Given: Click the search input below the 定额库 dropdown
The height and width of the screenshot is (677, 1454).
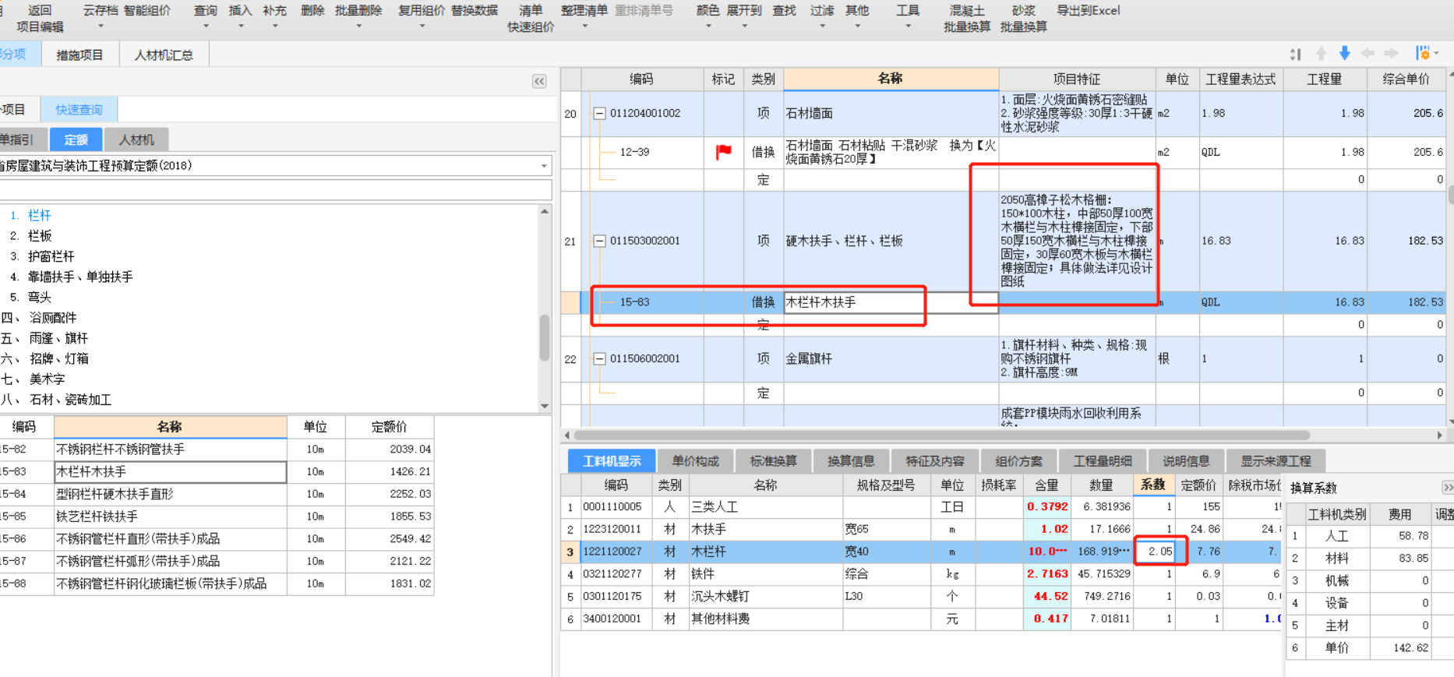Looking at the screenshot, I should coord(276,190).
